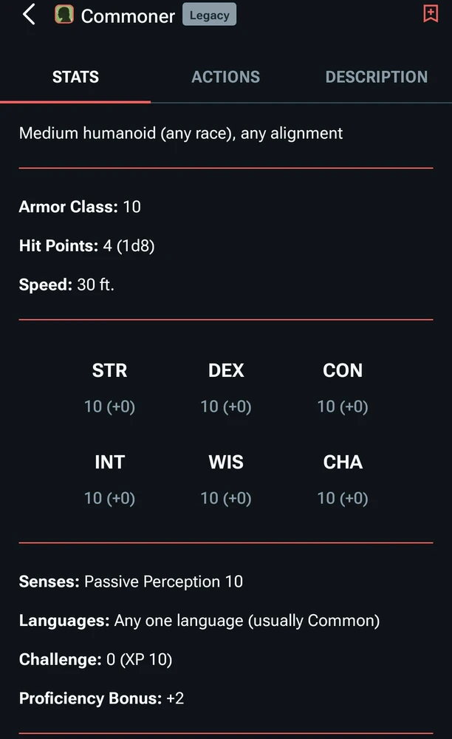Tap the Commoner title text
The width and height of the screenshot is (452, 739).
click(x=128, y=16)
